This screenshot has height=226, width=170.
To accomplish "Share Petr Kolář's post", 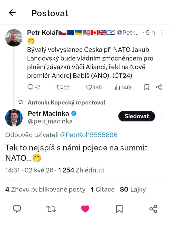I will coord(159,87).
